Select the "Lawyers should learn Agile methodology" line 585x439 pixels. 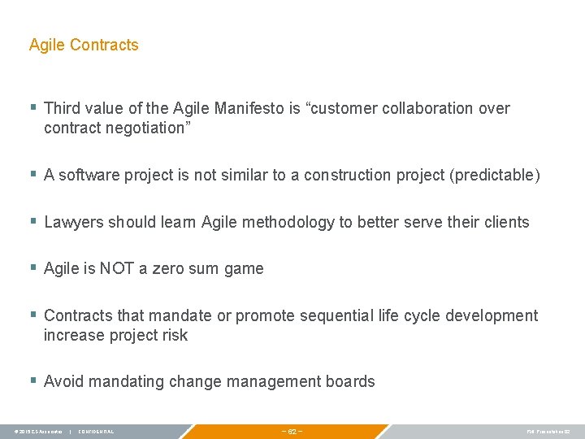tap(286, 222)
